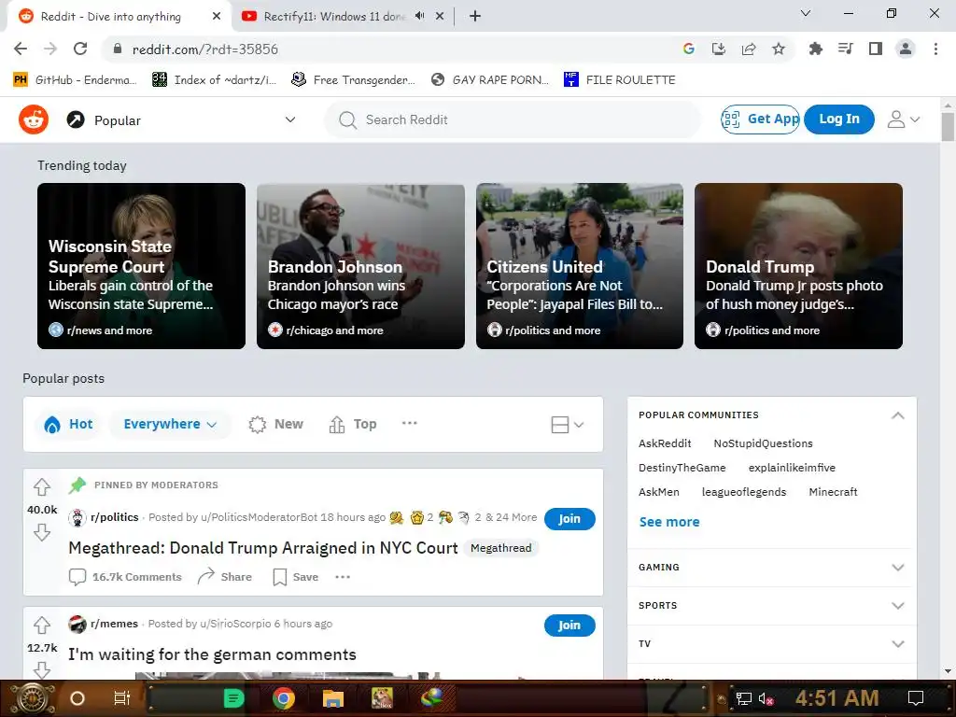Select the Top sort tab
The height and width of the screenshot is (717, 956).
[x=353, y=425]
